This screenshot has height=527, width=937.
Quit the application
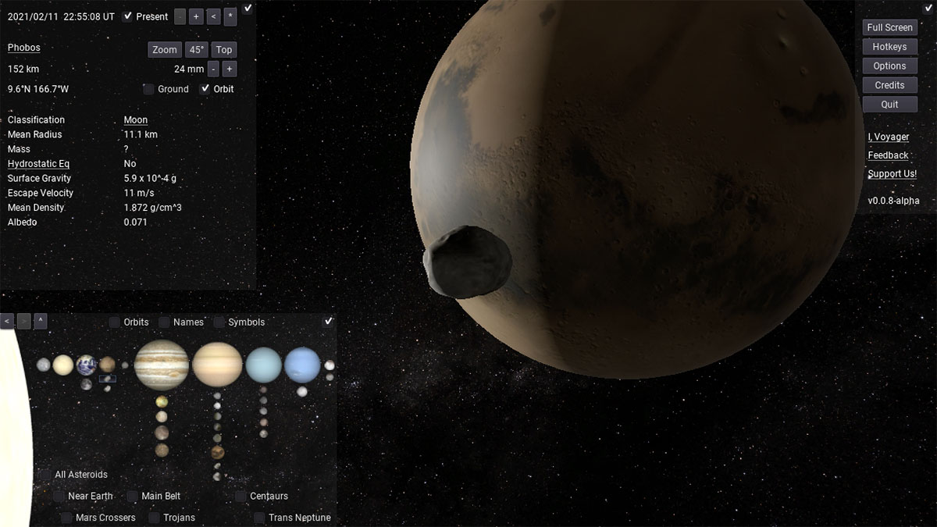click(889, 105)
